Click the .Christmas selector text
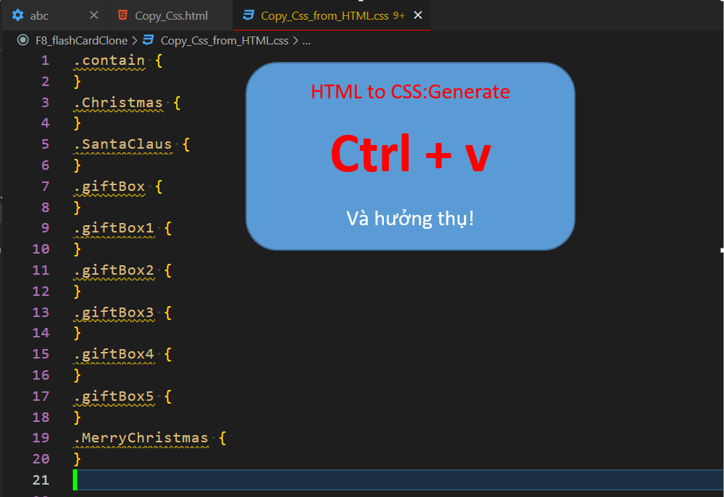Image resolution: width=724 pixels, height=497 pixels. (x=118, y=103)
